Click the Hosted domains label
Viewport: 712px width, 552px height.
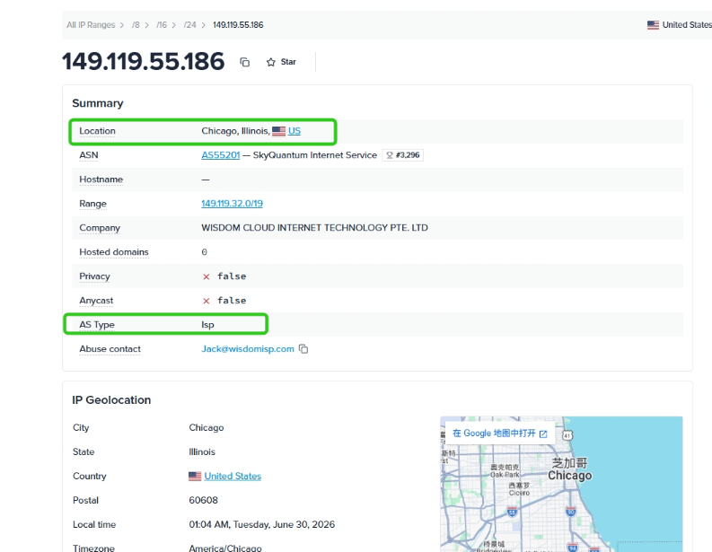113,252
